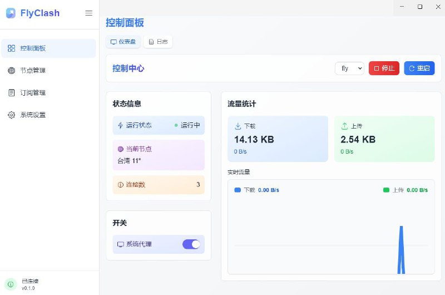This screenshot has height=295, width=445.
Task: Click the monitor icon beside 系统代理
Action: coord(121,244)
